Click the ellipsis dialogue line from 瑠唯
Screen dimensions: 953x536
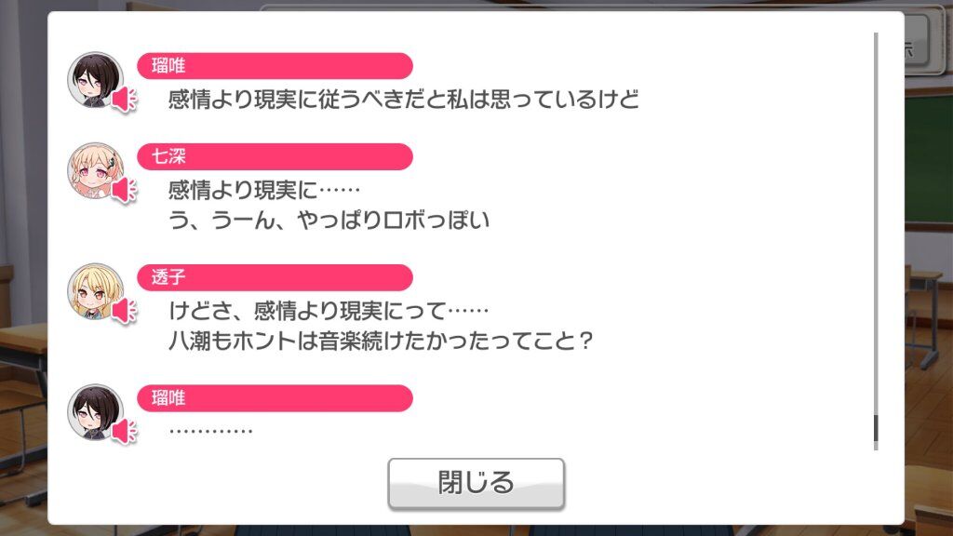(210, 431)
